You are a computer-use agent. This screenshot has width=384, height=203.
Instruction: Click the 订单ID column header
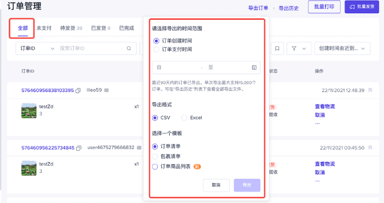[x=27, y=71]
